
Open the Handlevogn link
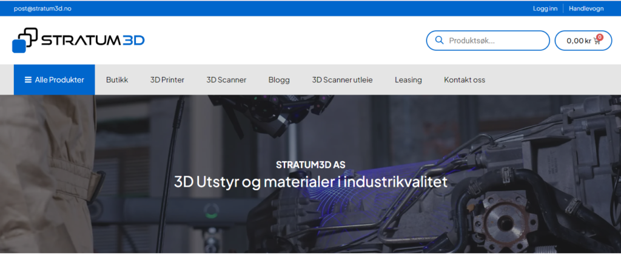pyautogui.click(x=586, y=8)
